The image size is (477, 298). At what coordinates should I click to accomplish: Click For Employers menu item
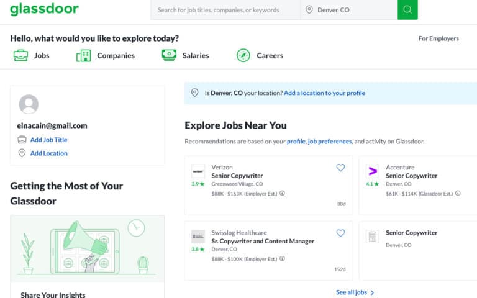438,38
